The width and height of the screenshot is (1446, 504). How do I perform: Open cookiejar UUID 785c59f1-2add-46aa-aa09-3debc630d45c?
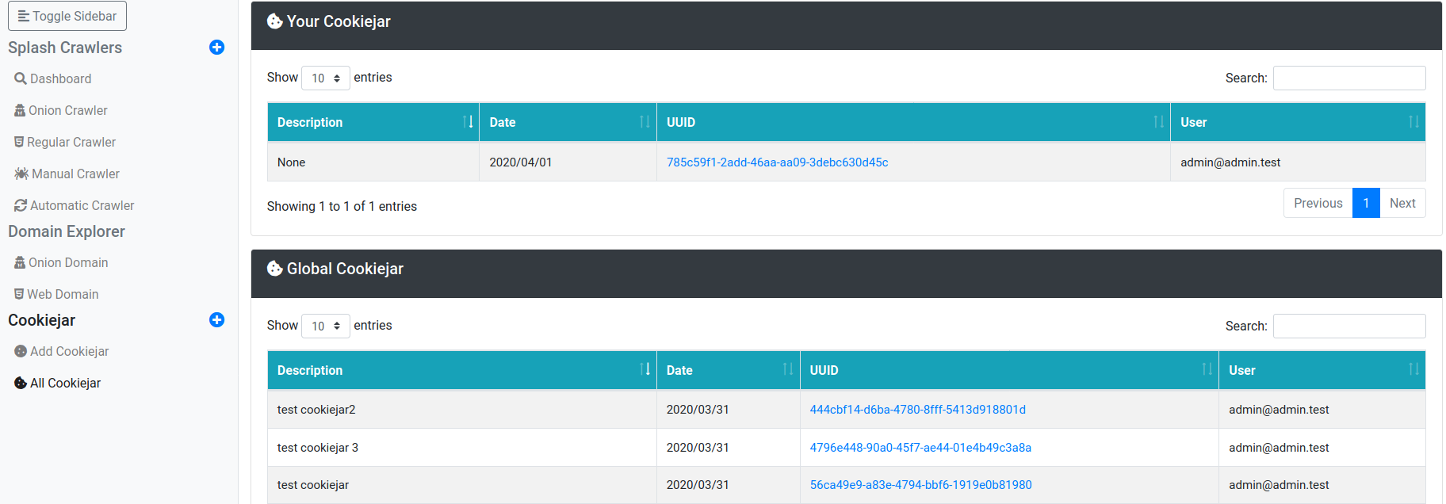(x=777, y=162)
